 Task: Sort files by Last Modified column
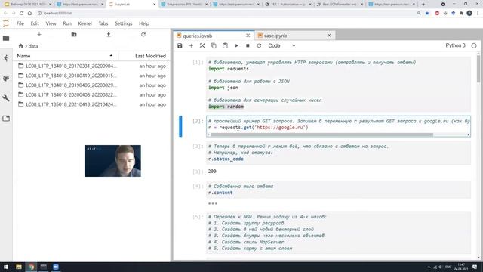[x=144, y=56]
